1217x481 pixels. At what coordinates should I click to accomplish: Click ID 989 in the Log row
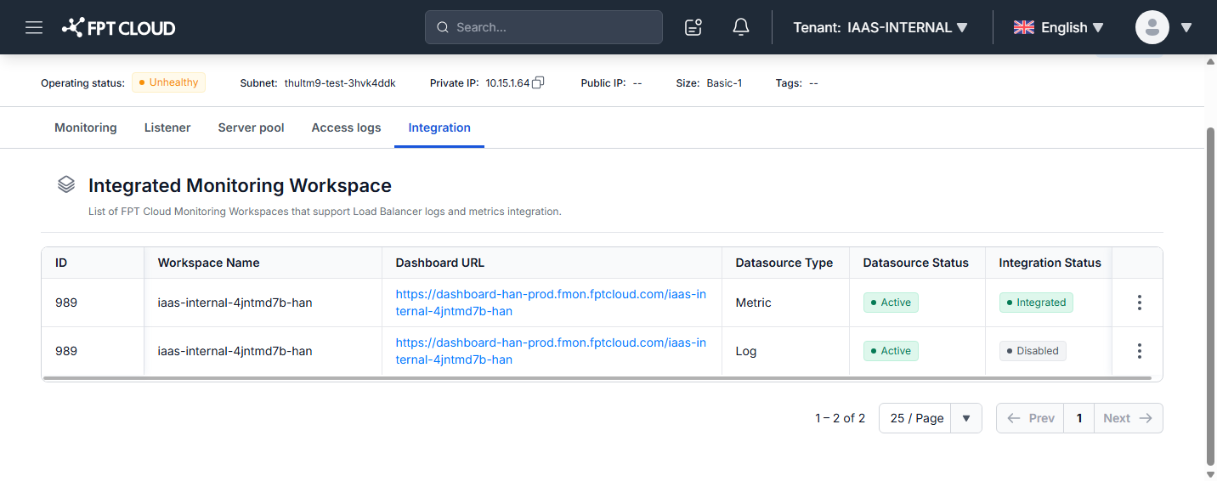(66, 351)
